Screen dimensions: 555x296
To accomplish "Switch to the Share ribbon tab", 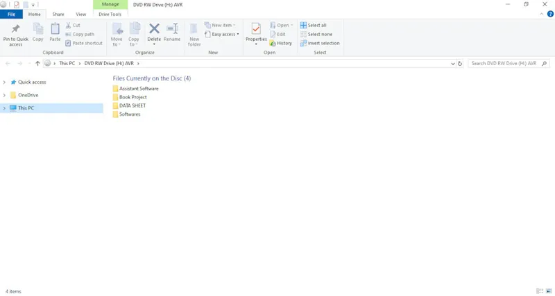I will (x=58, y=14).
